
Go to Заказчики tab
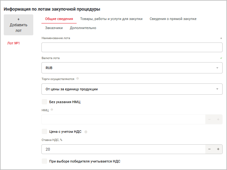coord(54,28)
